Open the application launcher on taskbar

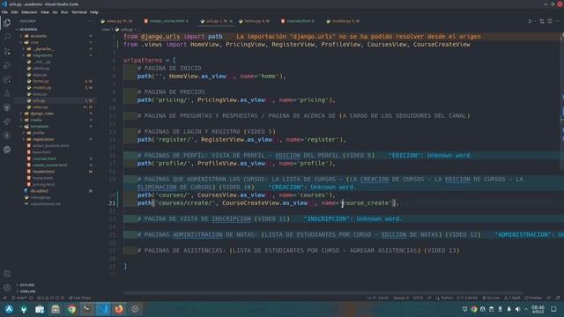pos(9,309)
